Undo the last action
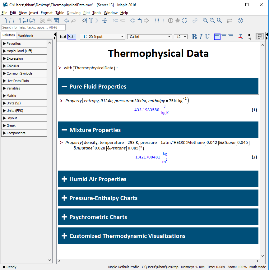Image resolution: width=269 pixels, height=270 pixels. point(67,21)
